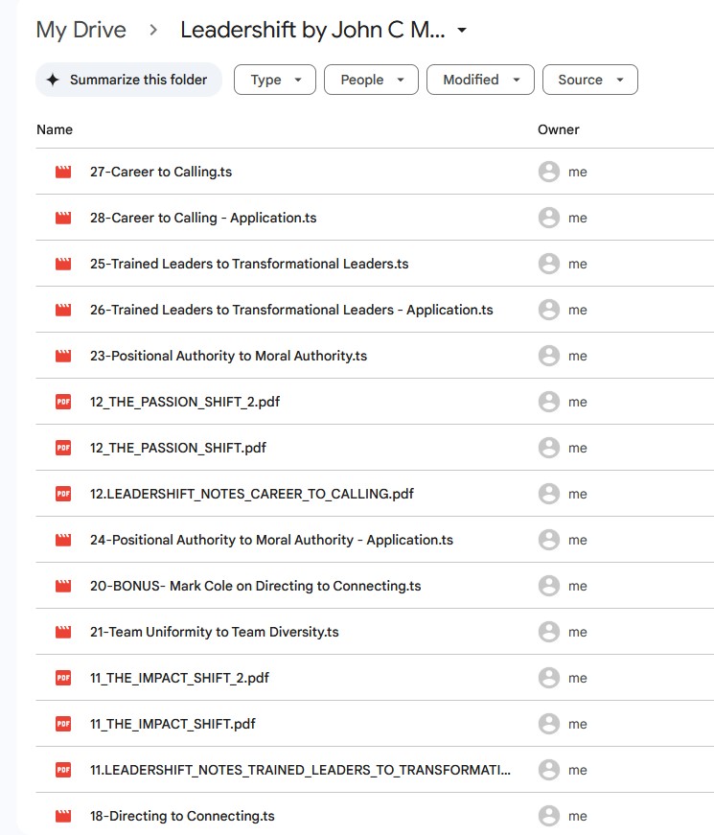The image size is (714, 835).
Task: Open the Source filter dropdown
Action: point(589,81)
